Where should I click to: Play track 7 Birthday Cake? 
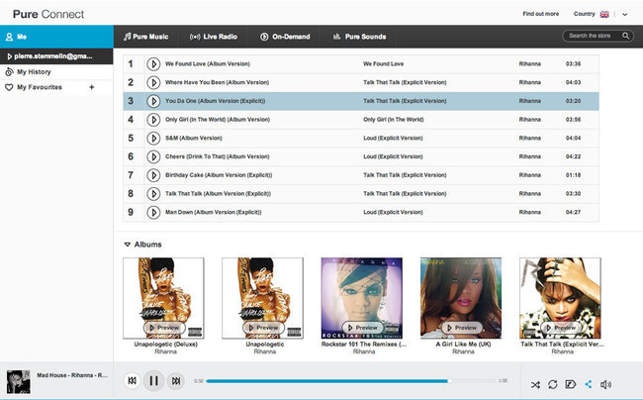pyautogui.click(x=153, y=175)
